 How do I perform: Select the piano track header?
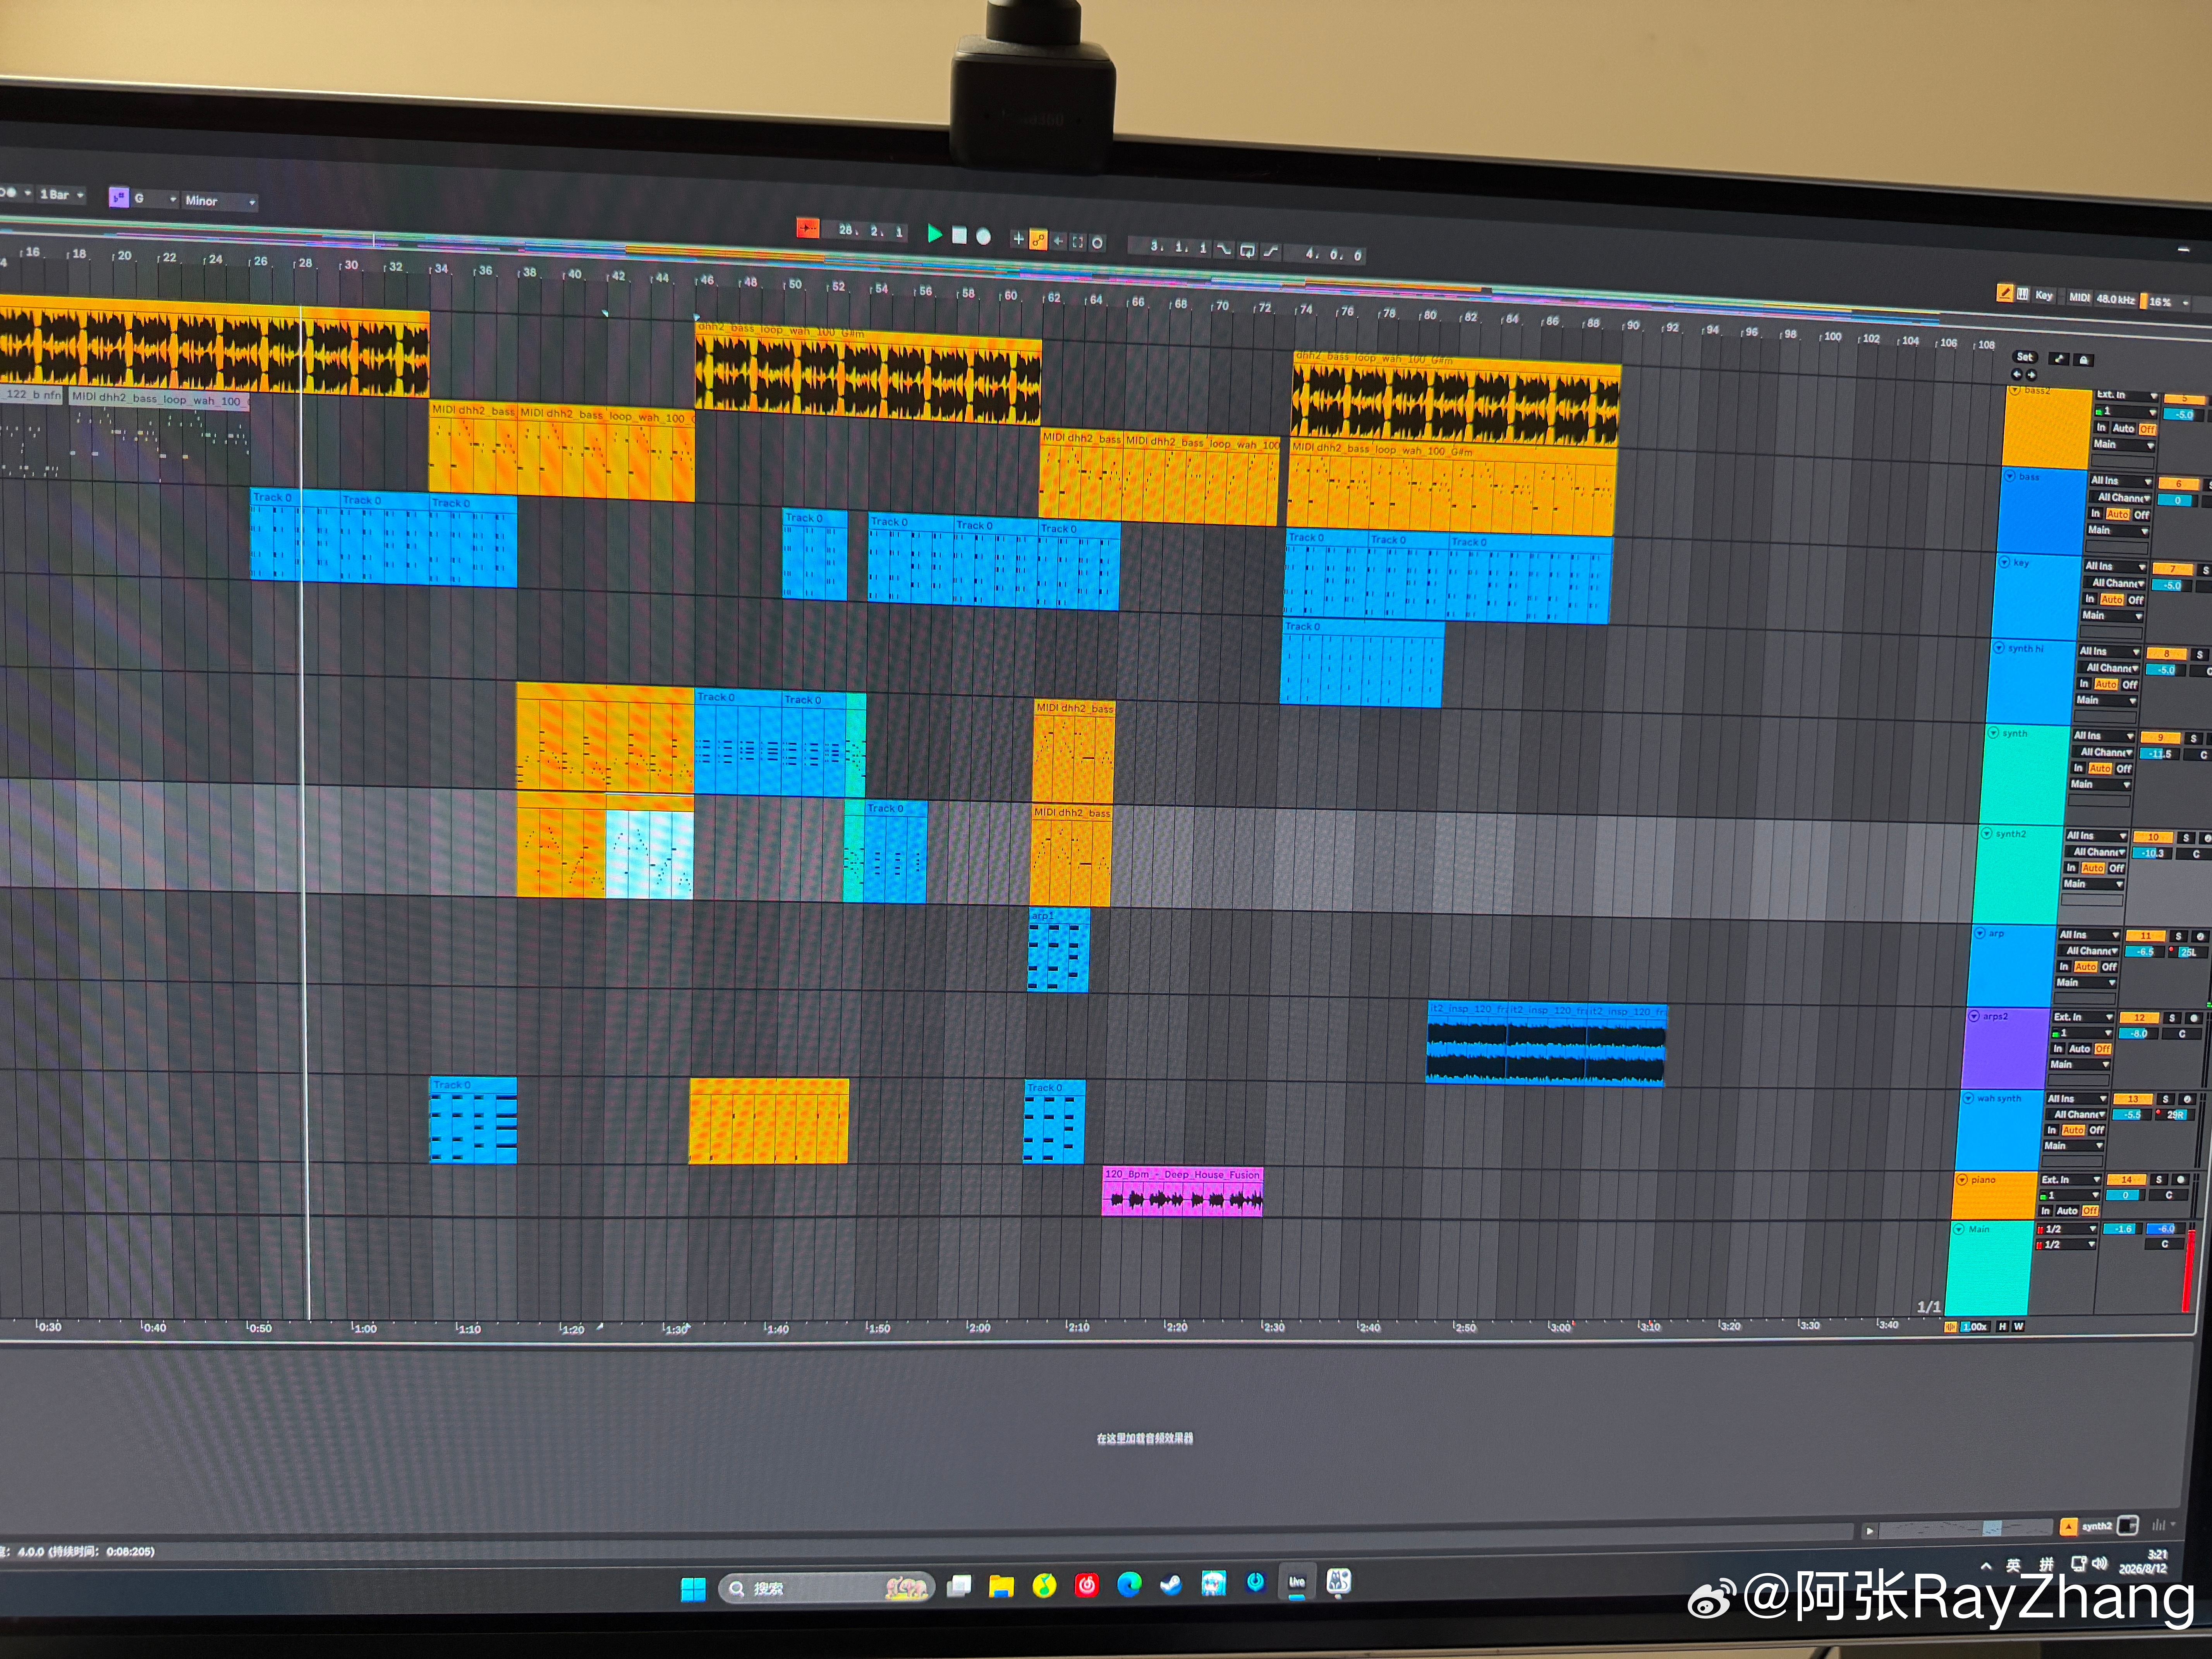1996,1195
